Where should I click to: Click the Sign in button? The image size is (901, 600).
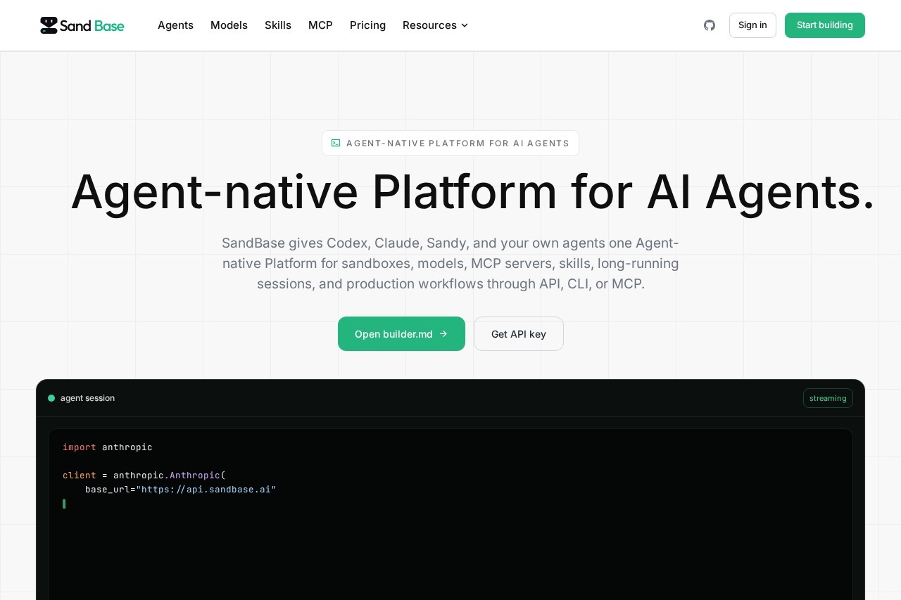pyautogui.click(x=752, y=25)
